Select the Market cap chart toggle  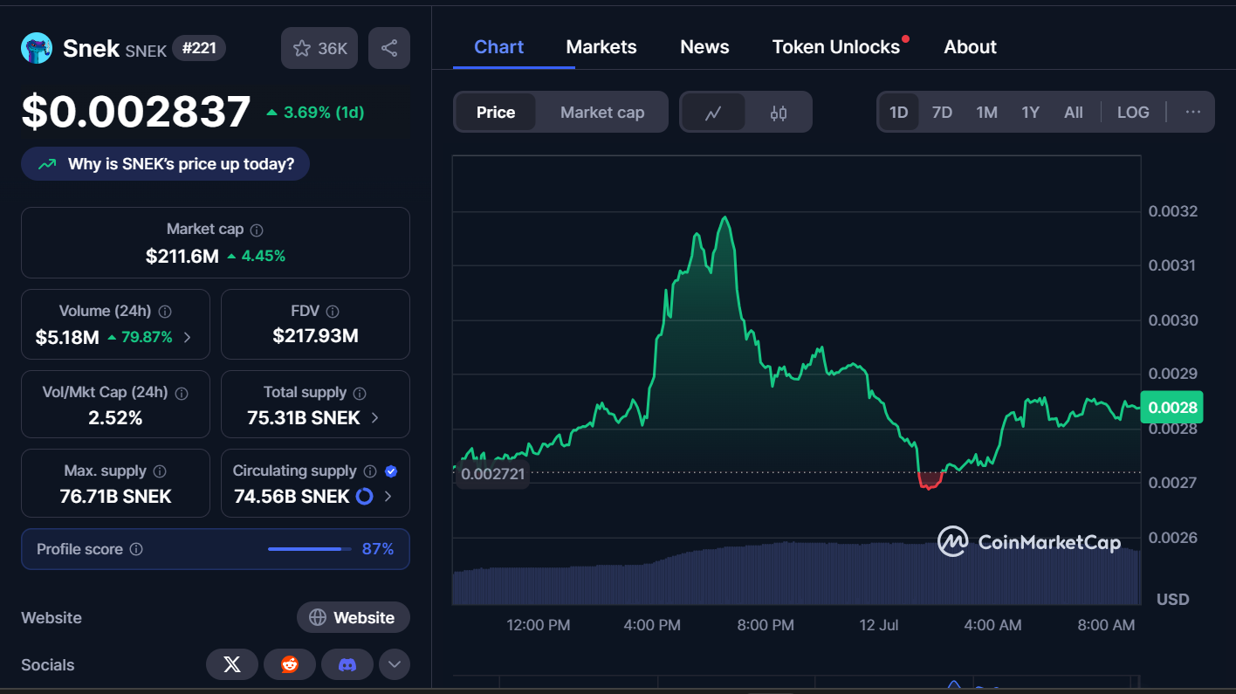coord(602,113)
